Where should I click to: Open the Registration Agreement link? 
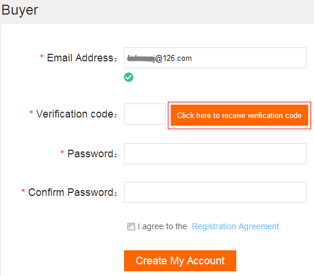point(236,226)
